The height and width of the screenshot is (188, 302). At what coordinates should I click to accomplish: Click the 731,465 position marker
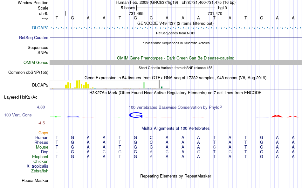point(136,13)
